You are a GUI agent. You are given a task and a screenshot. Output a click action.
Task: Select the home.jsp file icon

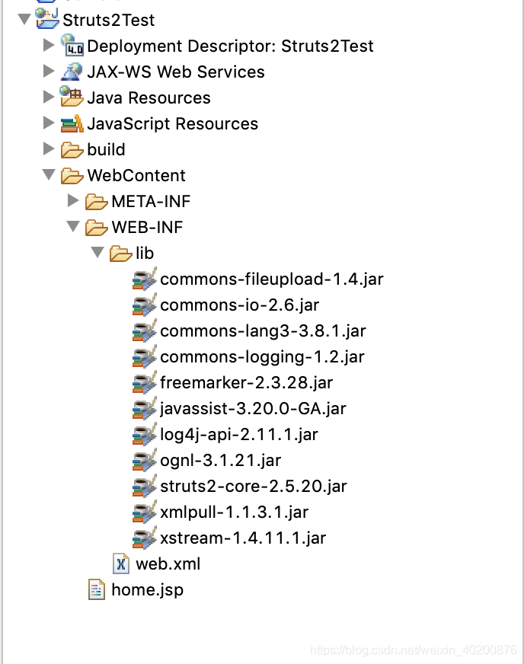pyautogui.click(x=96, y=589)
